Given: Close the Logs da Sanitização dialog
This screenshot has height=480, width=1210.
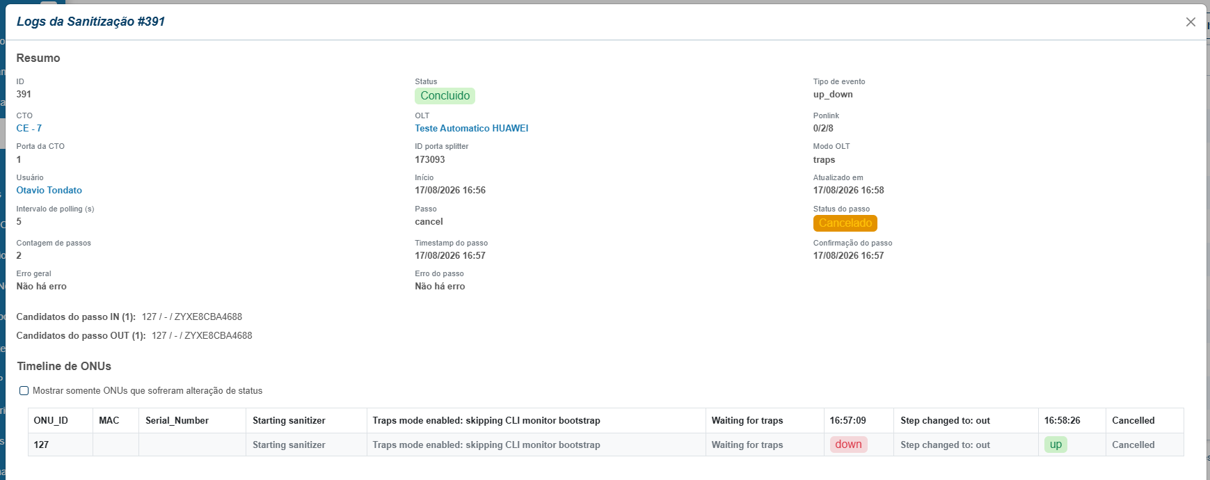Looking at the screenshot, I should coord(1191,22).
